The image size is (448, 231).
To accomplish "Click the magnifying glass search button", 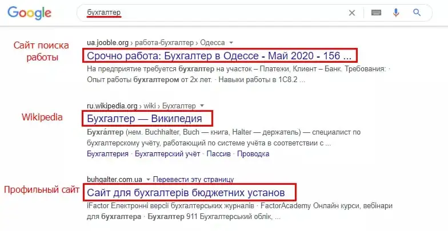I will point(417,13).
